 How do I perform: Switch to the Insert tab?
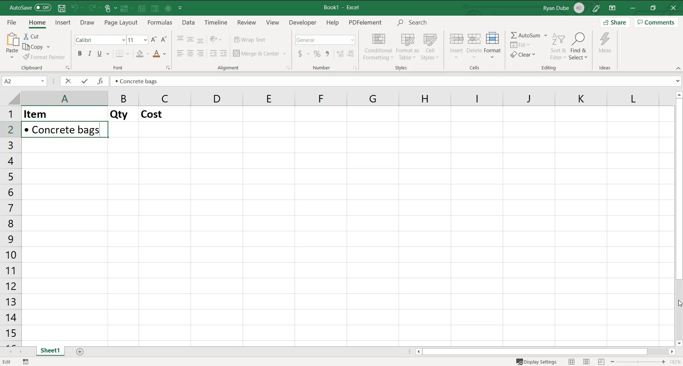pyautogui.click(x=63, y=22)
